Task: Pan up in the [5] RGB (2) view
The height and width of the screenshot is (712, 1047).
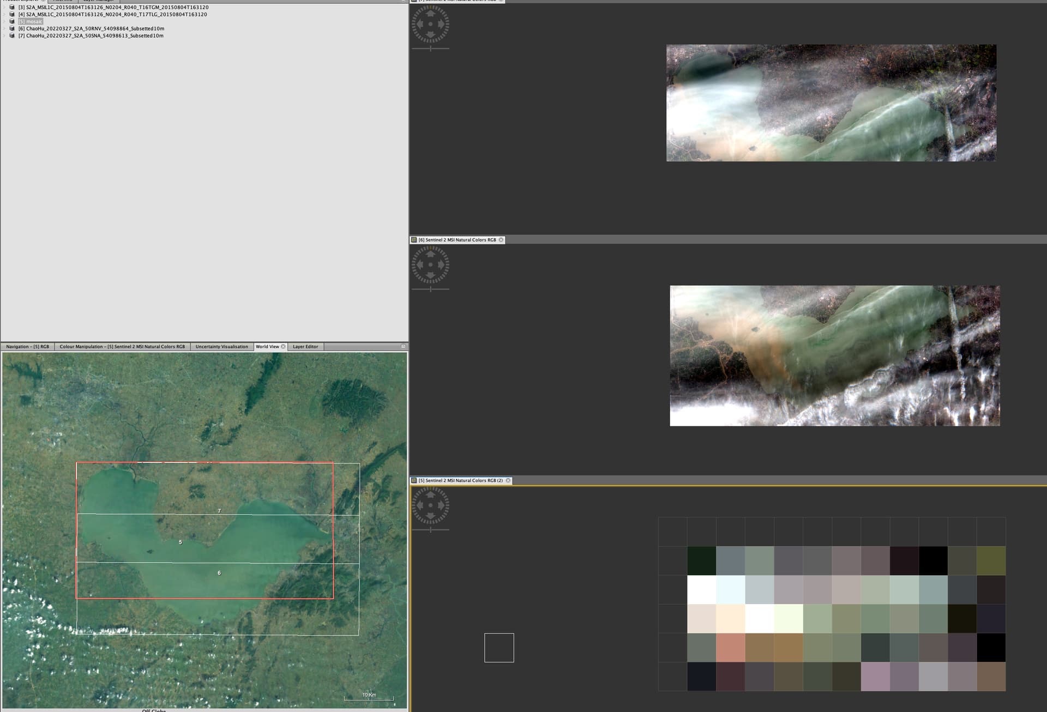Action: click(430, 494)
